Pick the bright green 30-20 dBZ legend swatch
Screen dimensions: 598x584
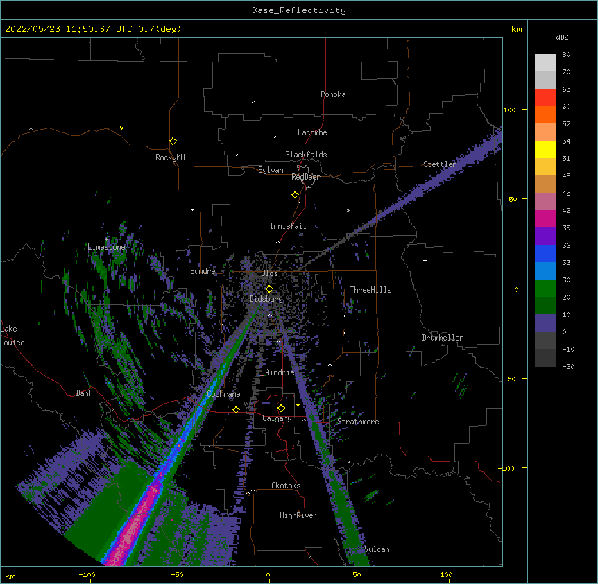545,289
